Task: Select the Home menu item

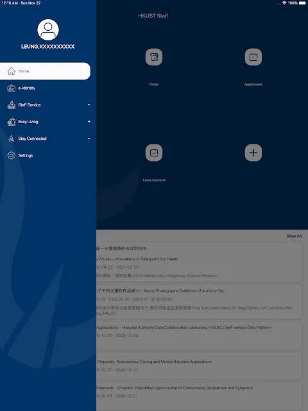Action: [45, 71]
